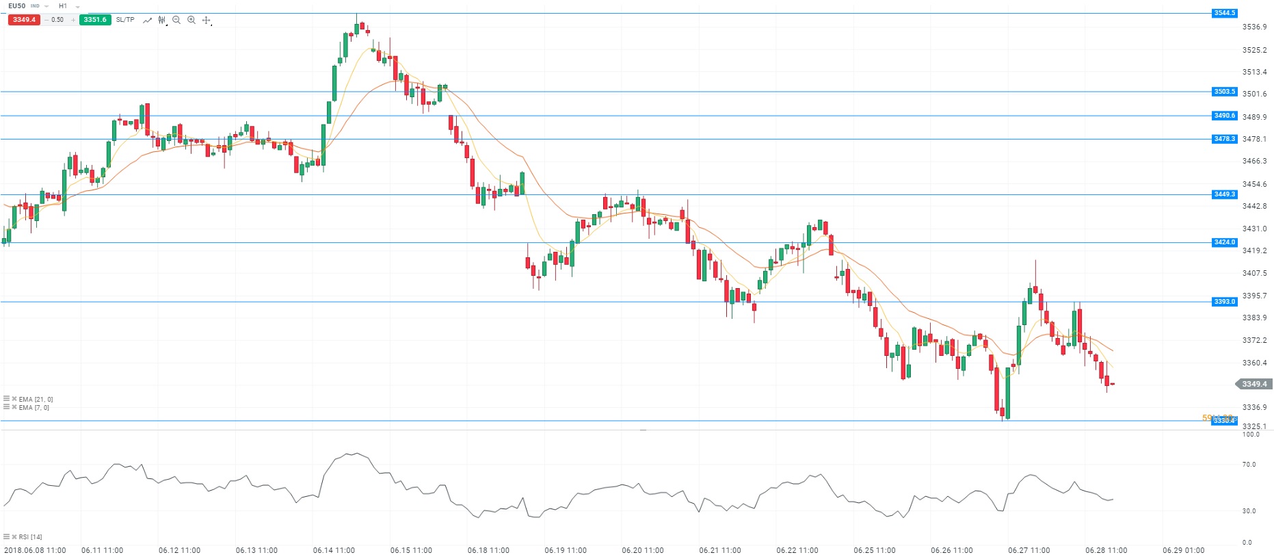
Task: Zoom out the chart
Action: pyautogui.click(x=176, y=20)
